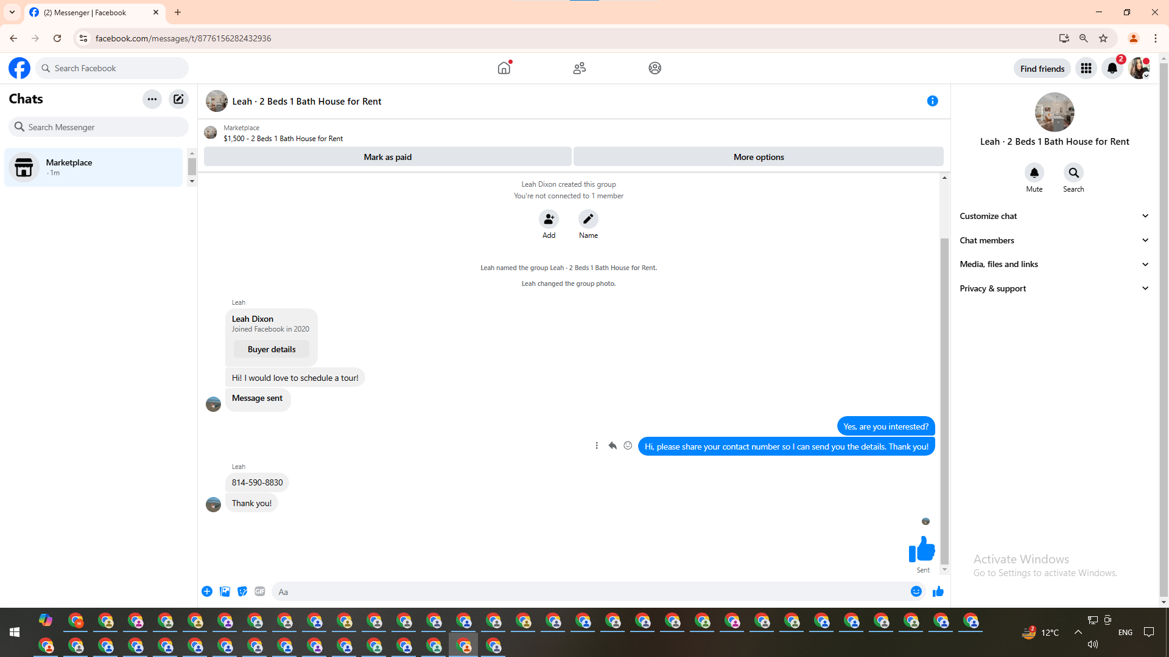This screenshot has height=657, width=1169.
Task: Reply to the contact number message
Action: 613,446
